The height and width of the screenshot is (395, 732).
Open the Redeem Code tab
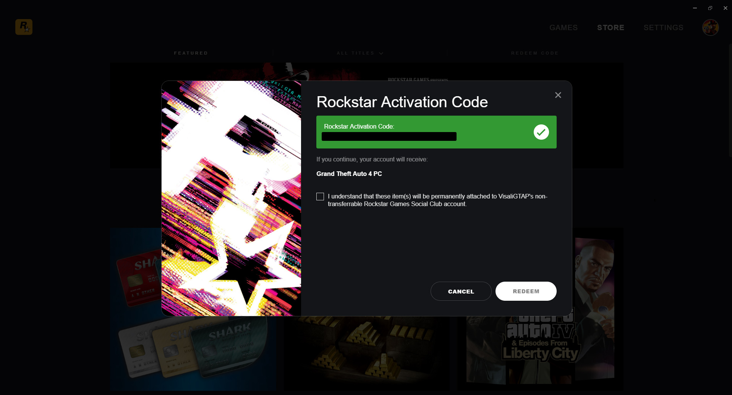[535, 53]
